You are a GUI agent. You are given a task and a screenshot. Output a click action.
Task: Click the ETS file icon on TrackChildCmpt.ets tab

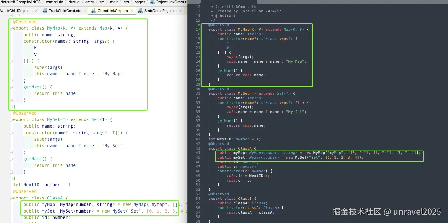click(45, 11)
